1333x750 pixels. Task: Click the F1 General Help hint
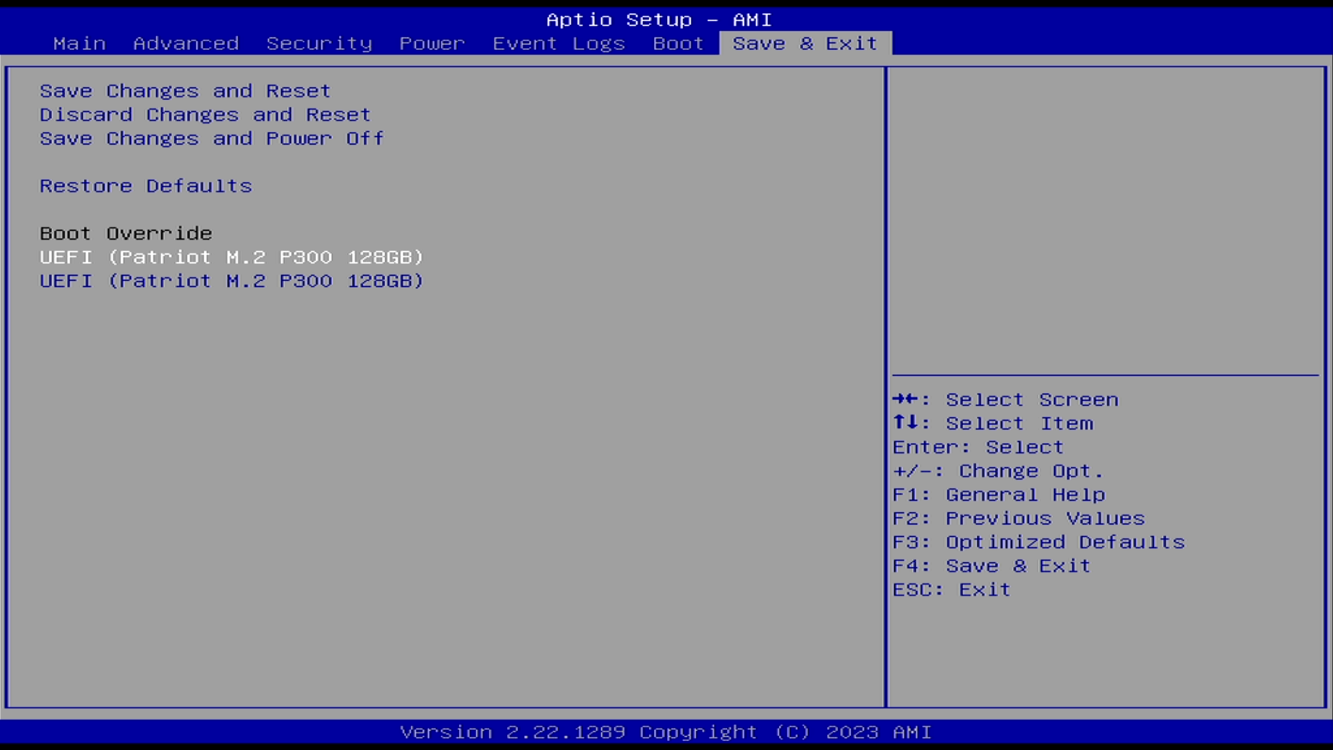[x=998, y=494]
